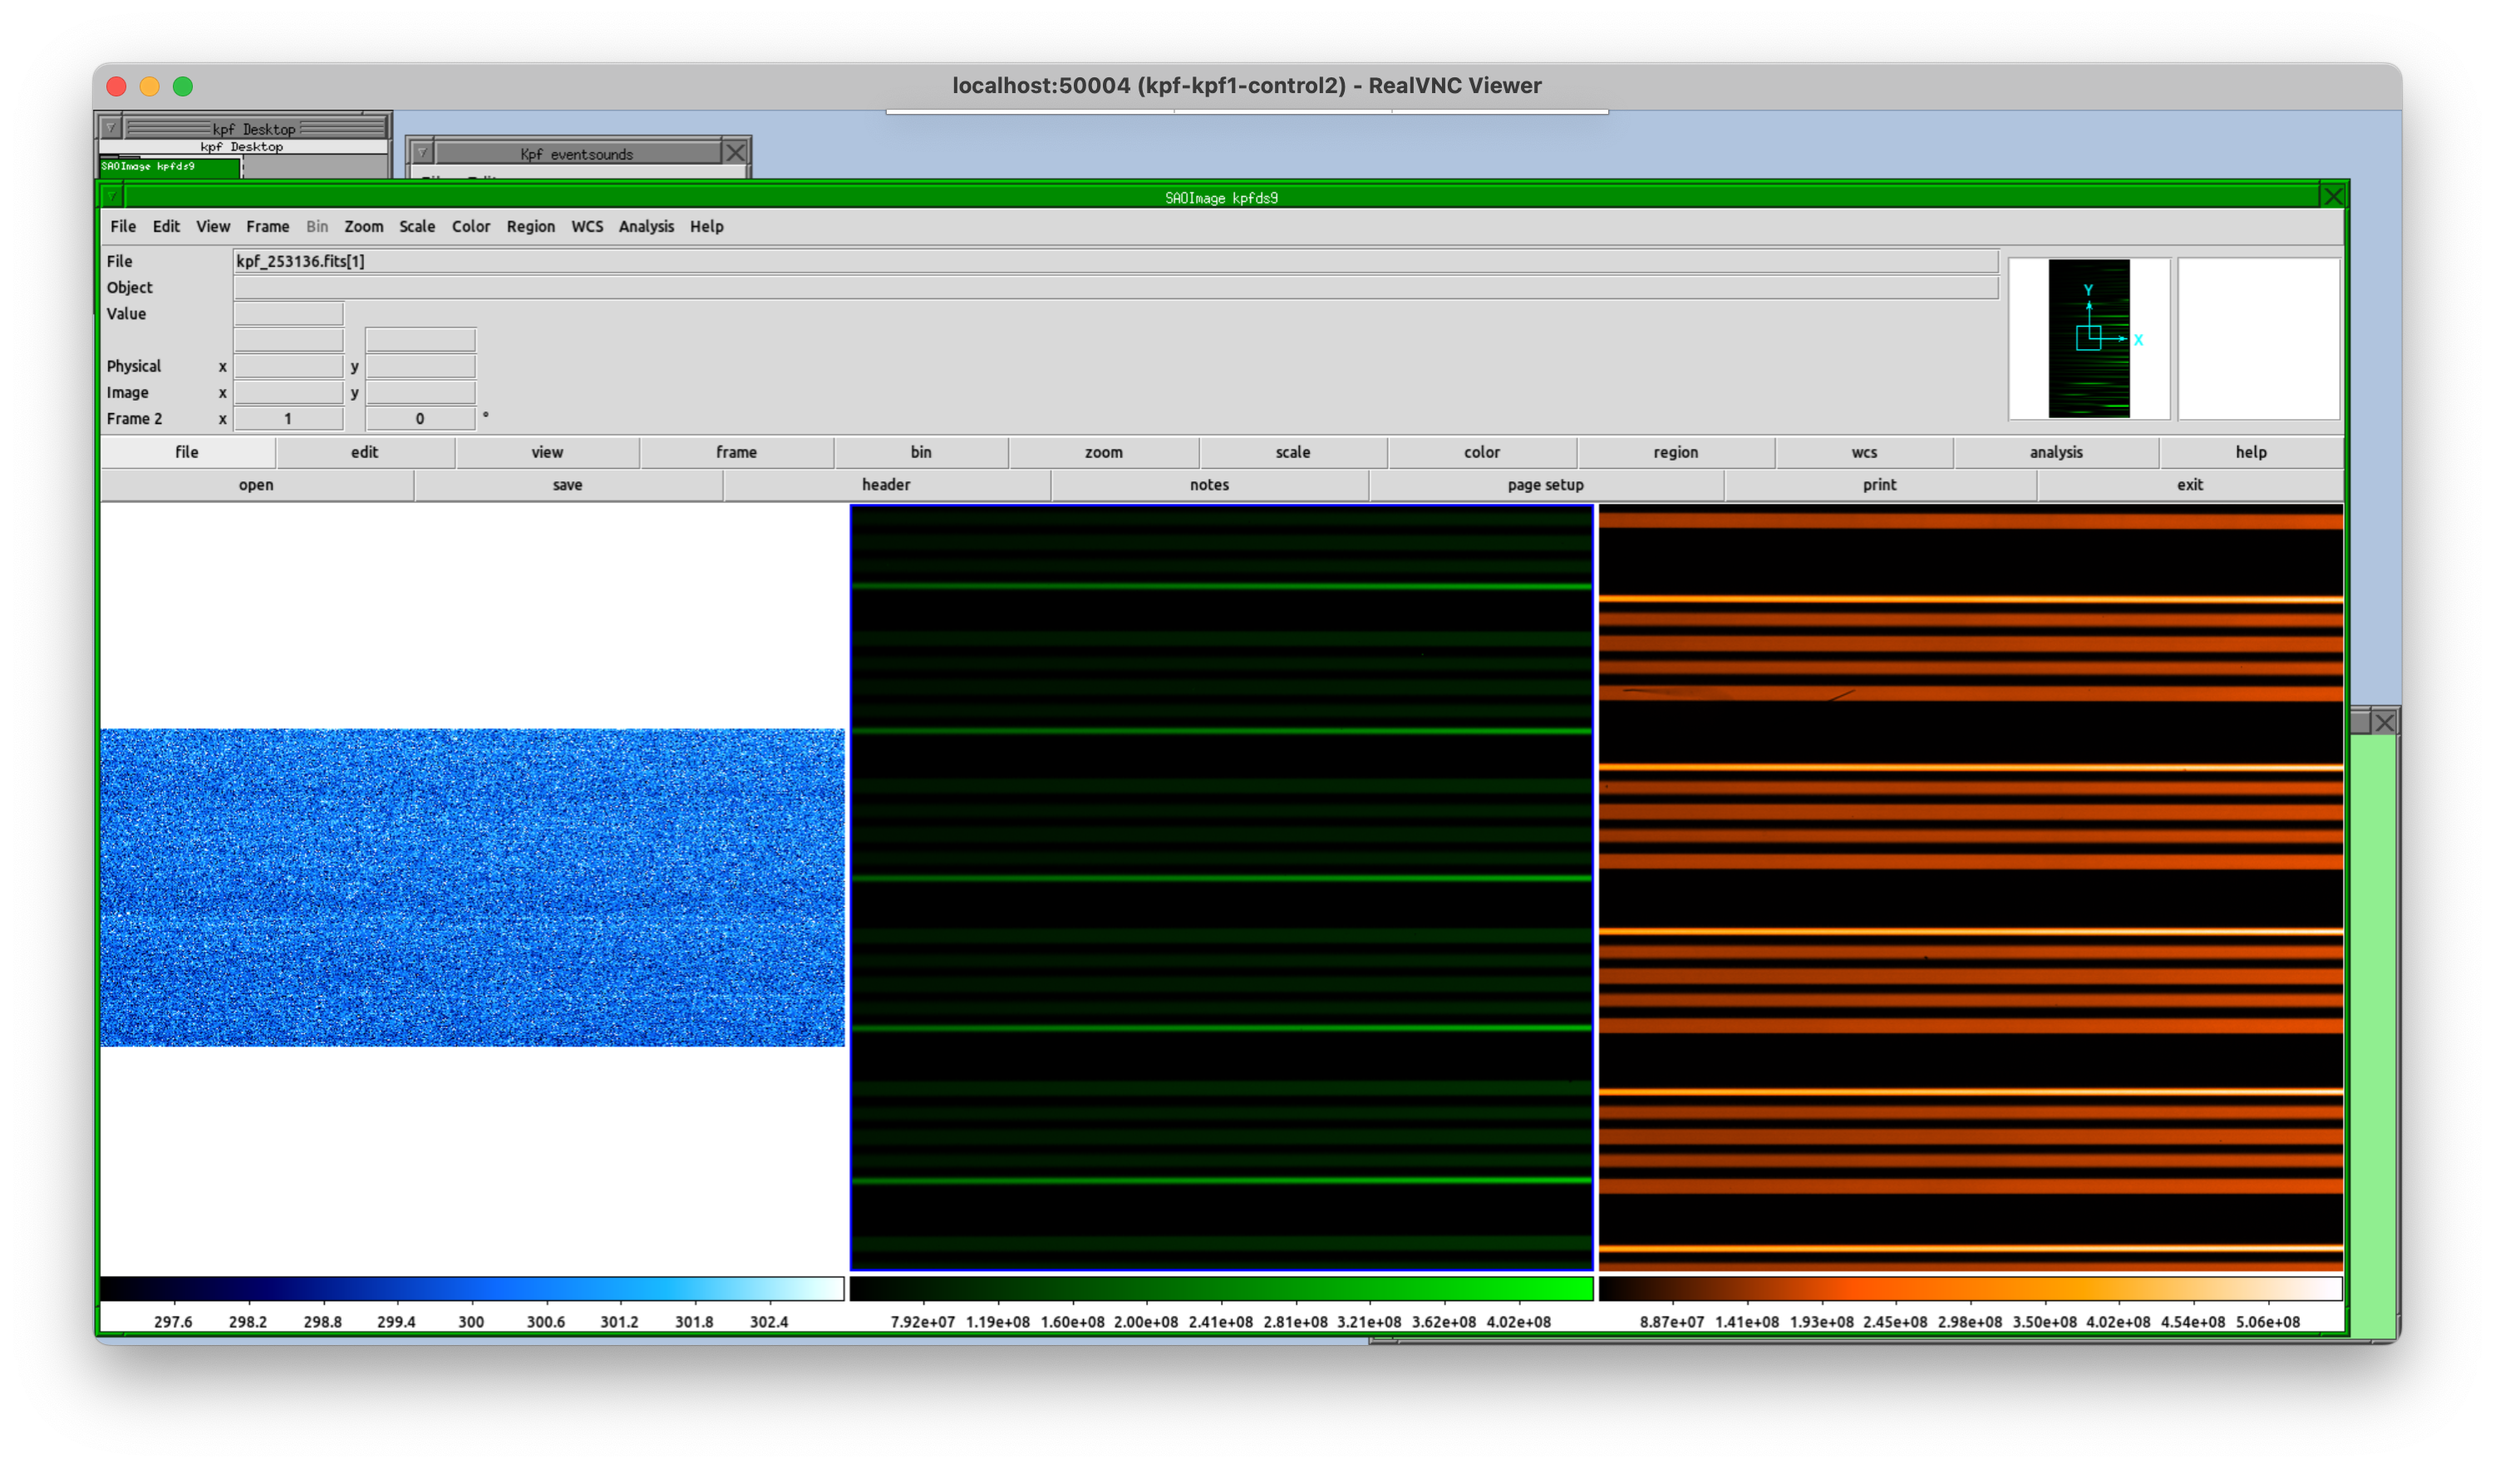
Task: Select the 'analysis' buttonbar tab
Action: [x=2056, y=451]
